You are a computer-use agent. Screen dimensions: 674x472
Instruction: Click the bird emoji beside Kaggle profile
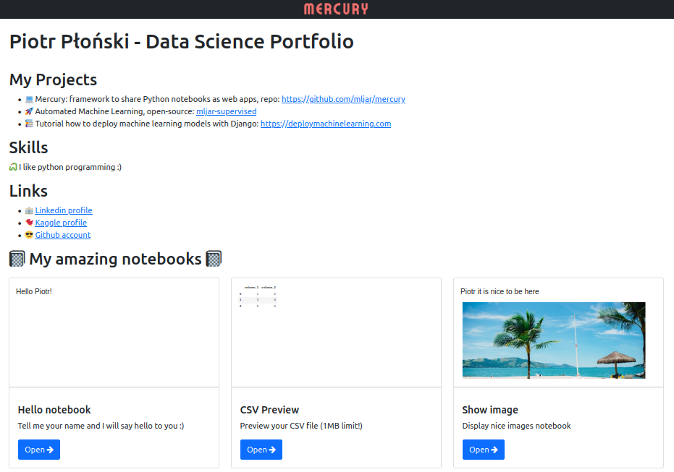29,223
